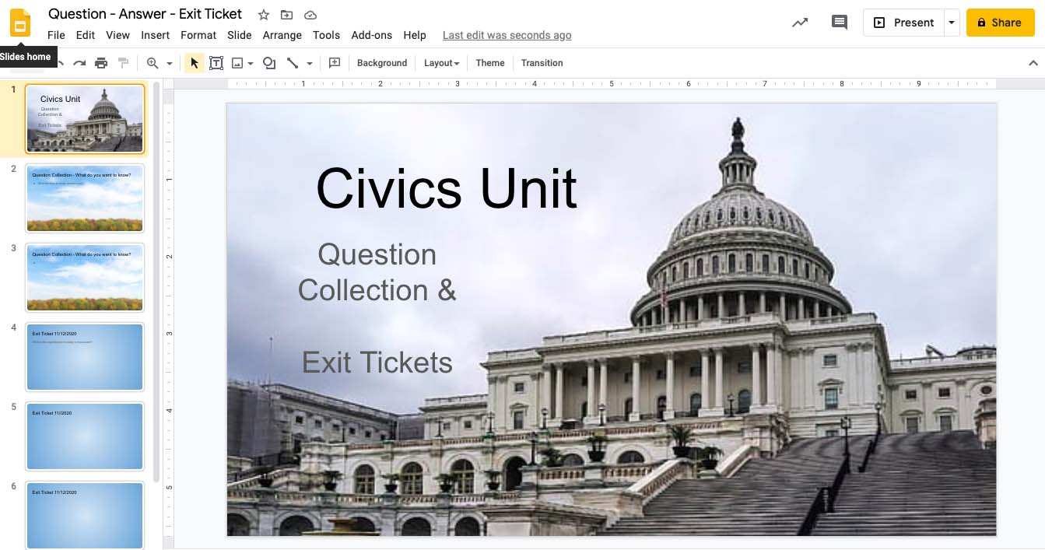Open the comment history icon

point(839,23)
